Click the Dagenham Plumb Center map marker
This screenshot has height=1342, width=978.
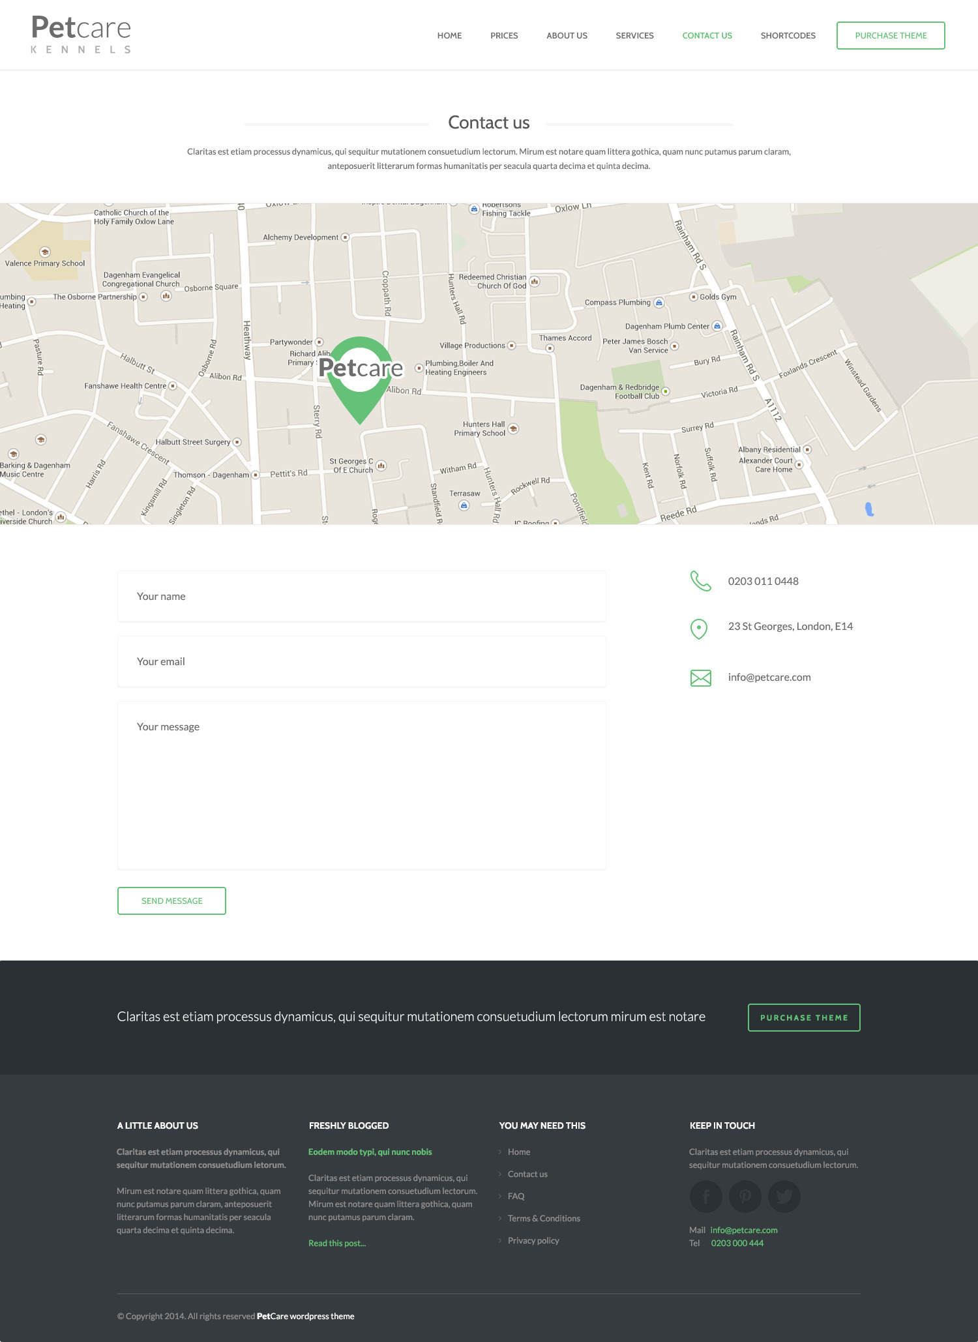(717, 326)
